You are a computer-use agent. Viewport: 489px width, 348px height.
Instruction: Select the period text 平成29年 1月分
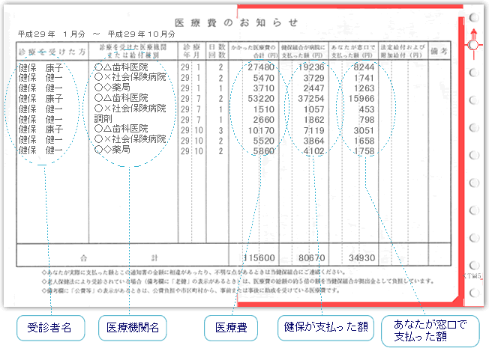click(52, 34)
